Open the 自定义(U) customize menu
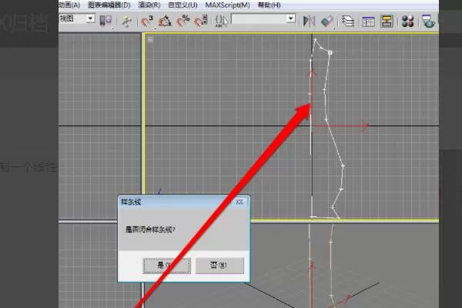Image resolution: width=462 pixels, height=308 pixels. click(182, 5)
